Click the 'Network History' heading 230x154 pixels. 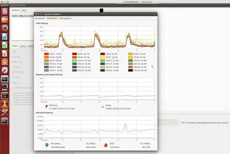click(44, 113)
